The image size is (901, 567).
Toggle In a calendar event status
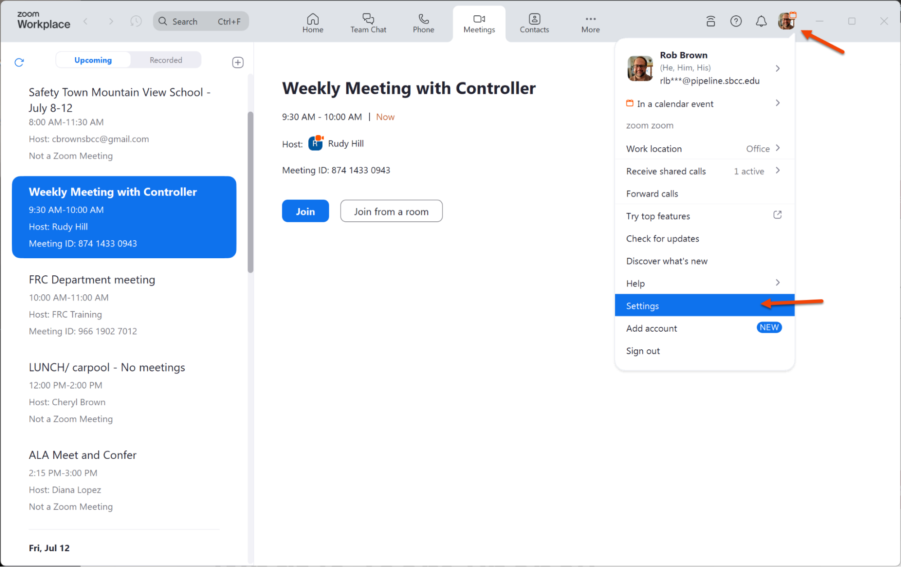point(703,104)
